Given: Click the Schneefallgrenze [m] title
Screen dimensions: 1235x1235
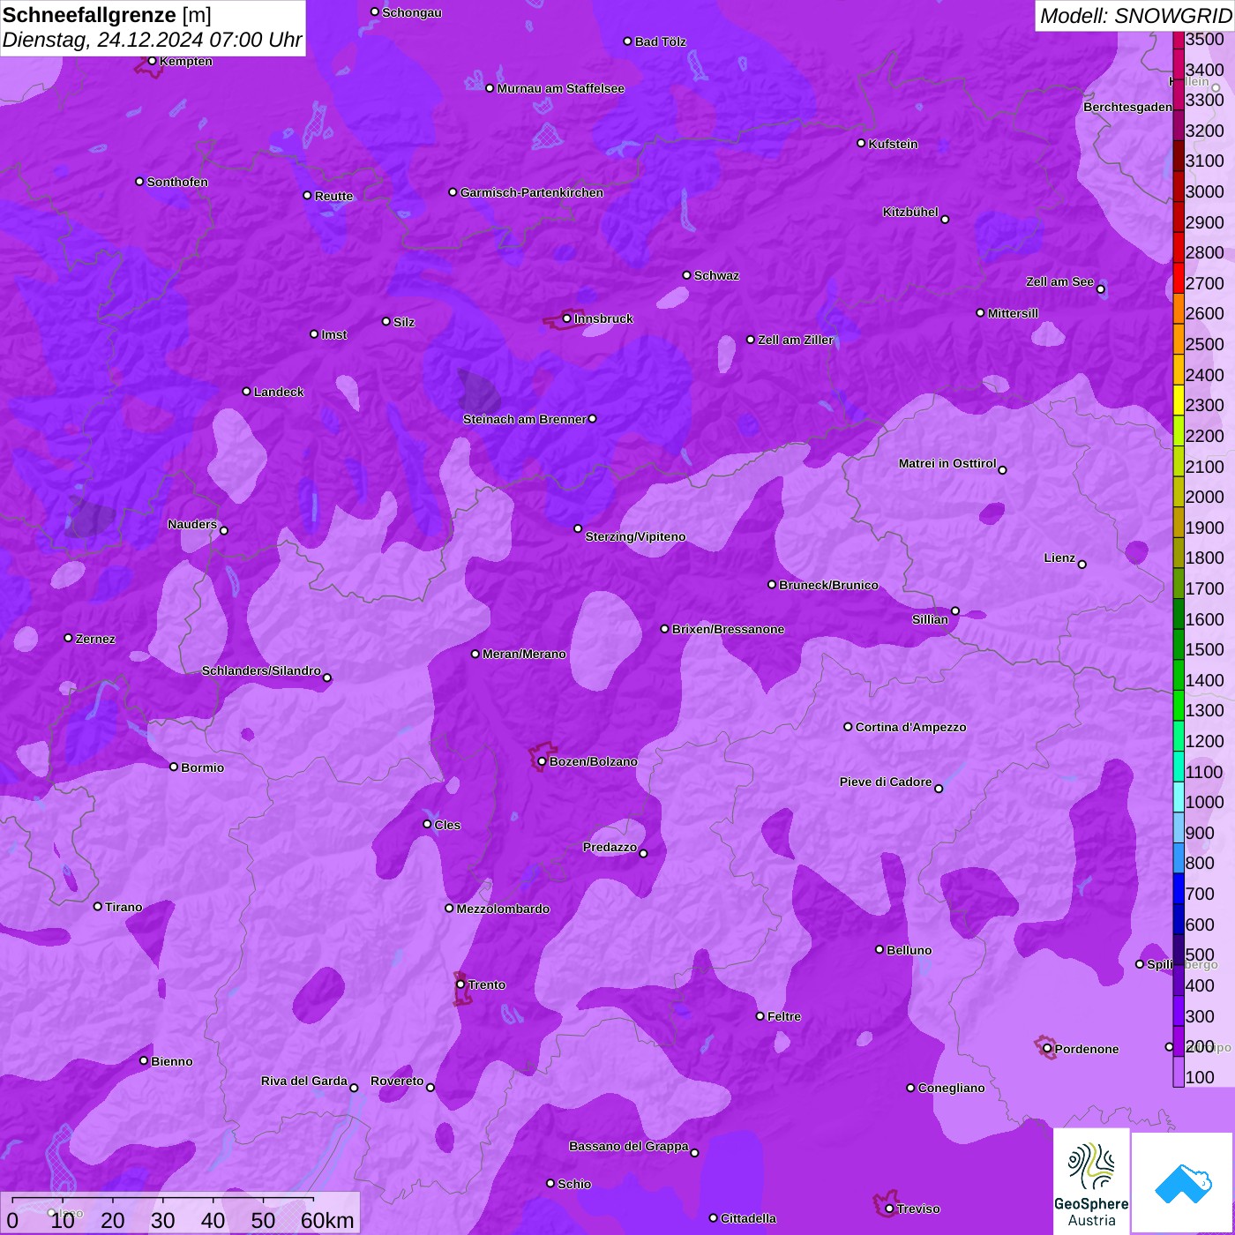Looking at the screenshot, I should (x=107, y=15).
